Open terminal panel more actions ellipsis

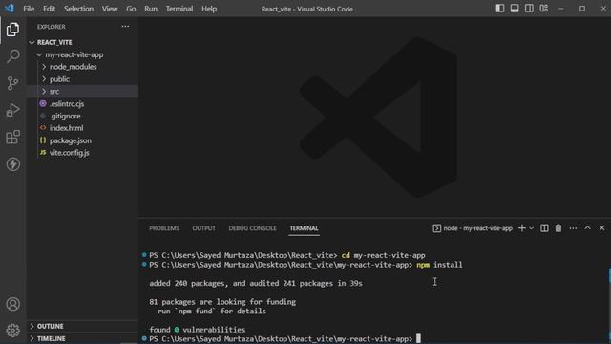pyautogui.click(x=573, y=228)
